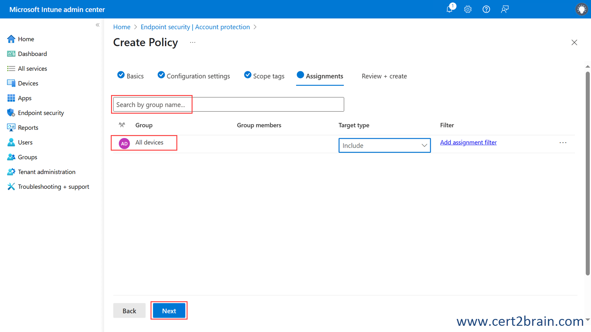This screenshot has width=591, height=332.
Task: Click the Groups people icon
Action: click(11, 157)
